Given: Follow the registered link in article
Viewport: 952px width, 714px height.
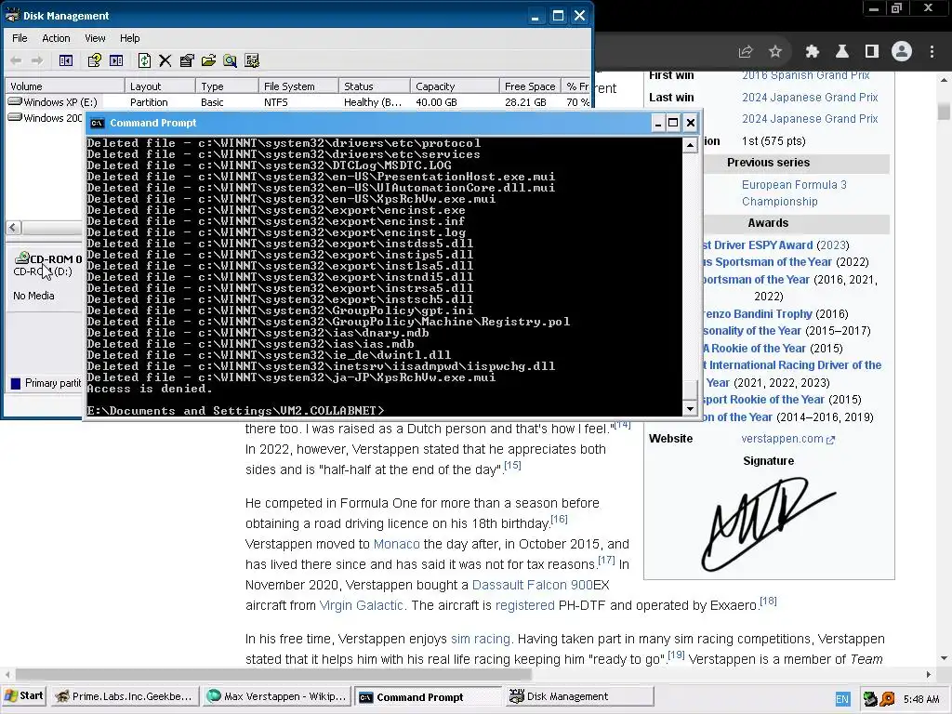Looking at the screenshot, I should tap(525, 605).
